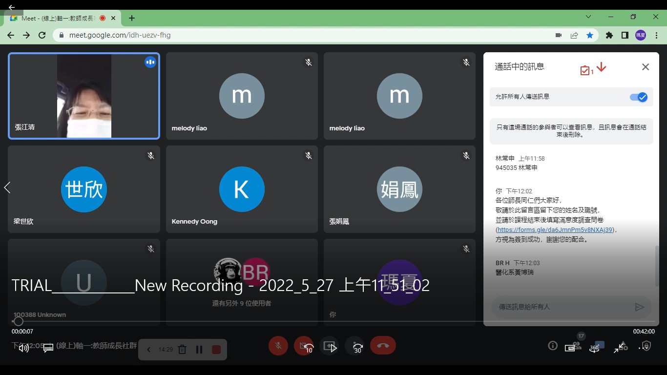The image size is (667, 375).
Task: Open a new Chrome tab
Action: [132, 18]
